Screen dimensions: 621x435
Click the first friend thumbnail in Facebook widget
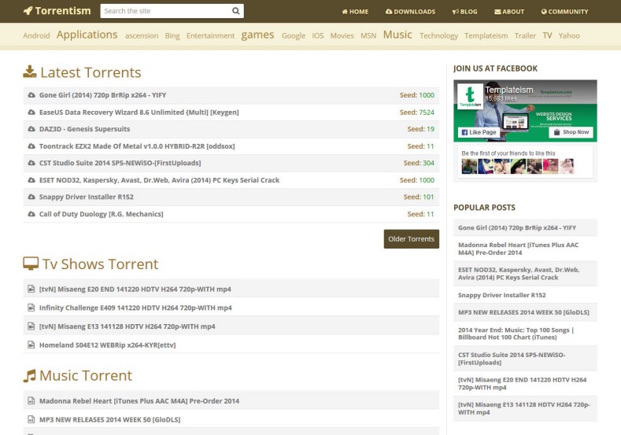point(469,166)
